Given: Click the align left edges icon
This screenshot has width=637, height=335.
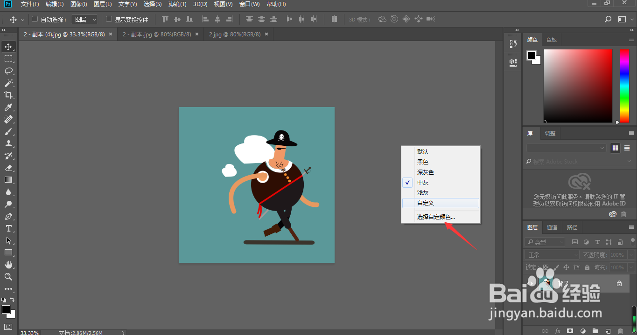Looking at the screenshot, I should coord(206,20).
